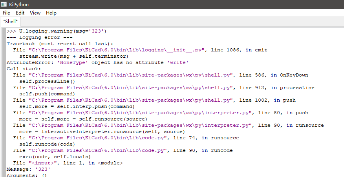Viewport: 344px width, 177px height.
Task: Click 'self.more = self.interp.push(command)' line
Action: 77,106
